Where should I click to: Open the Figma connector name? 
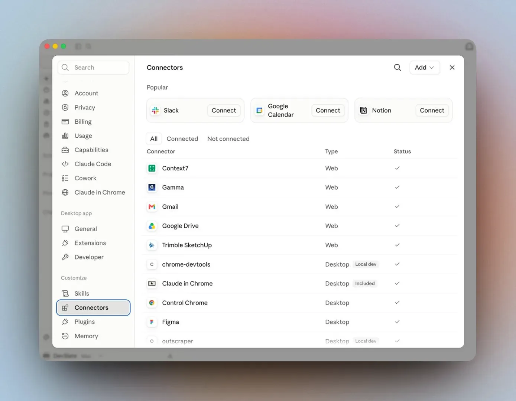tap(171, 322)
